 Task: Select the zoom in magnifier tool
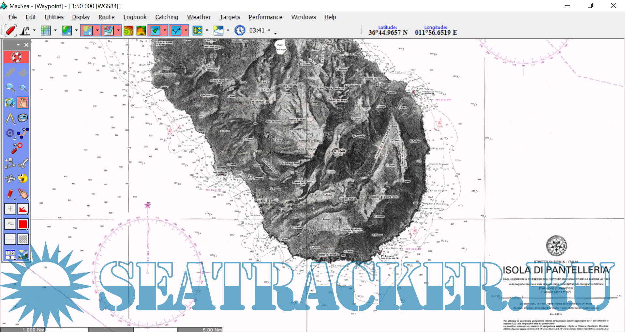[x=10, y=87]
